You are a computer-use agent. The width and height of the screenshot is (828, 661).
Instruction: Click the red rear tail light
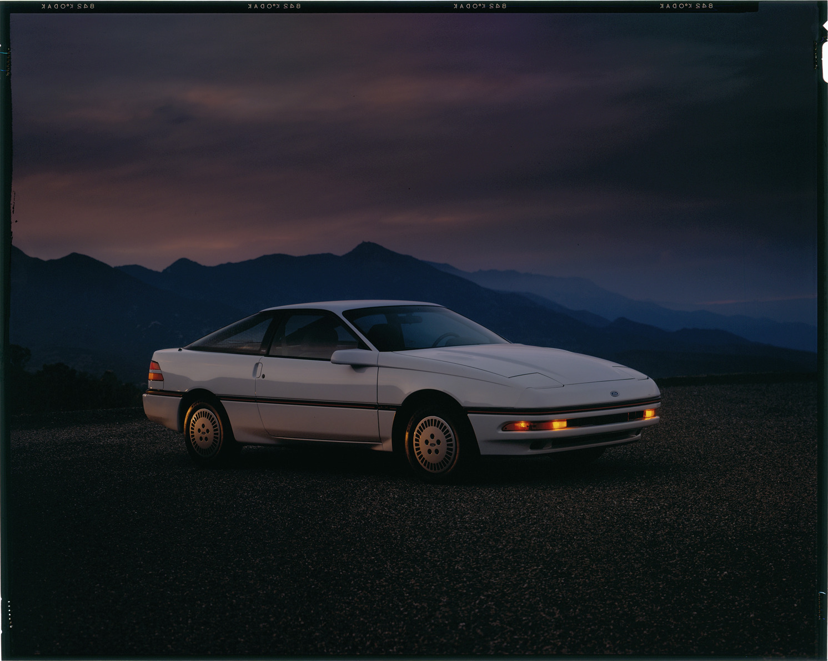(155, 372)
